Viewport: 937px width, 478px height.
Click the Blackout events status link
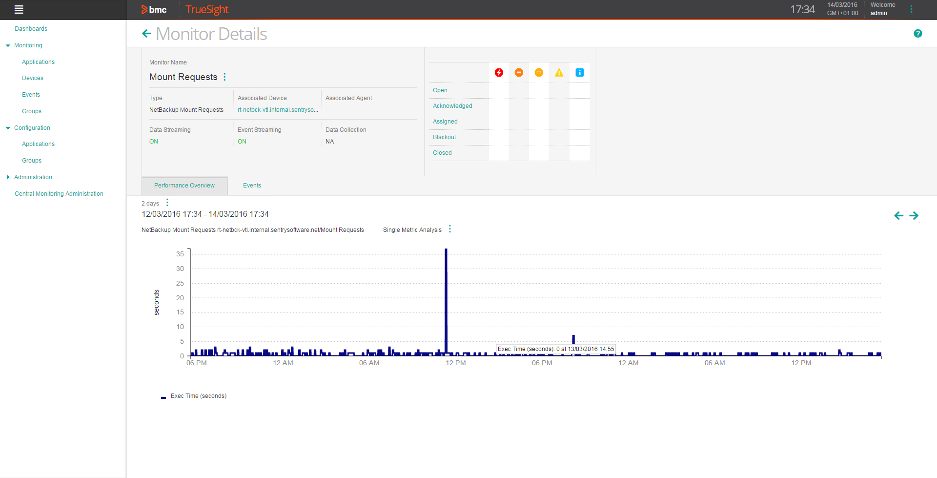tap(445, 137)
